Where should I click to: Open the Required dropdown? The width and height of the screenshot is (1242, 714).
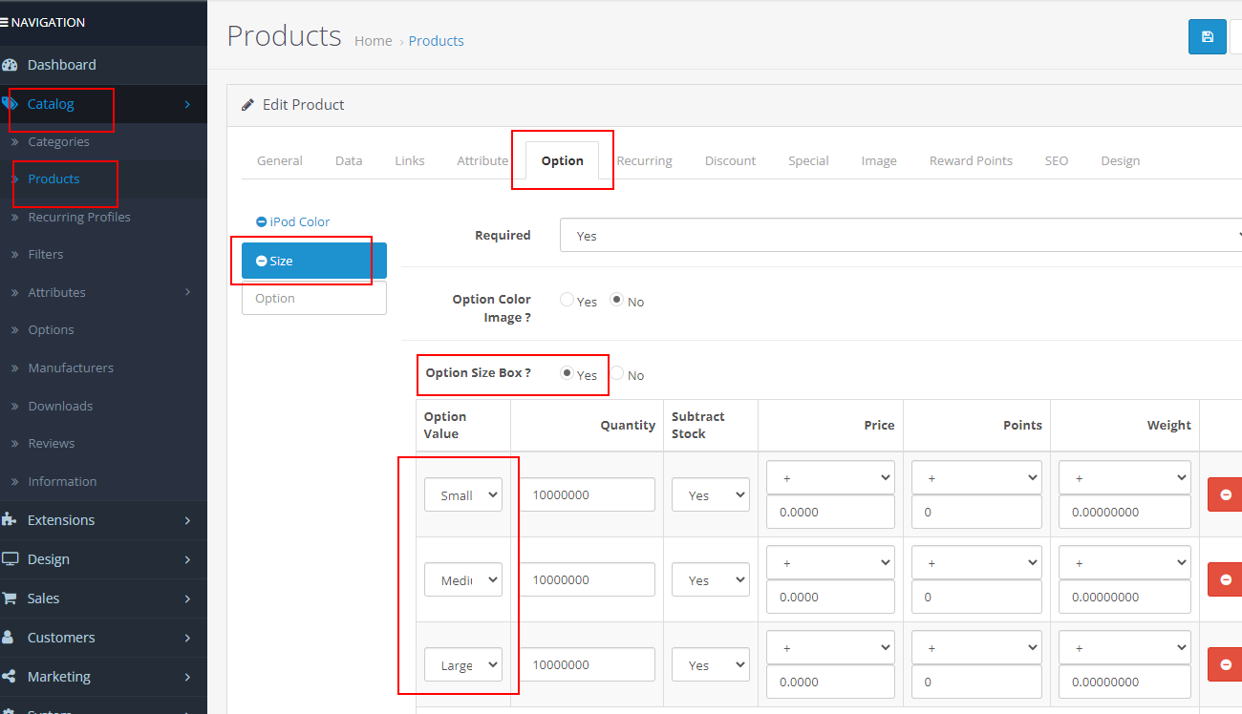tap(898, 235)
